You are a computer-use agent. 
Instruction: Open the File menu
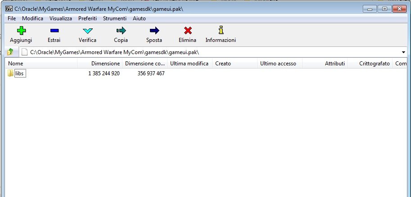12,18
